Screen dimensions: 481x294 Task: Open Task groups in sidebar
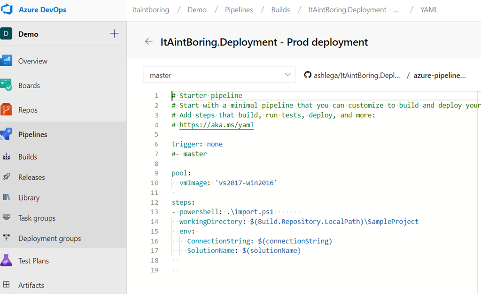[37, 218]
